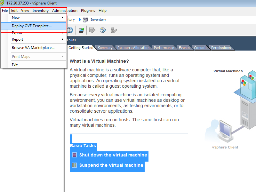Click the vSphere Client illustration caption

225,147
